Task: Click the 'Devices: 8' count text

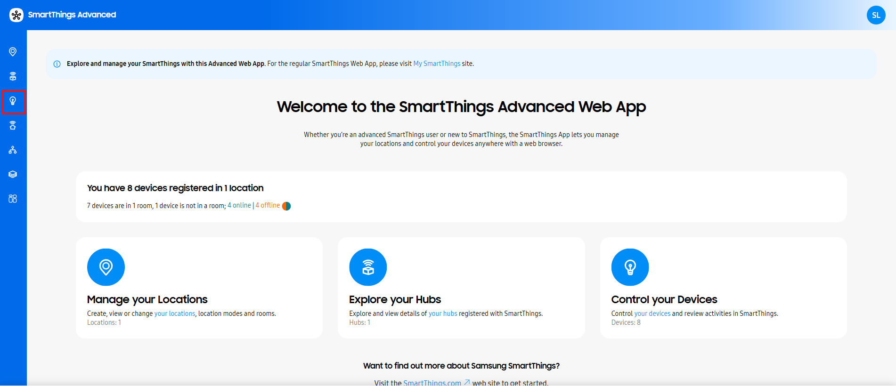Action: tap(626, 322)
